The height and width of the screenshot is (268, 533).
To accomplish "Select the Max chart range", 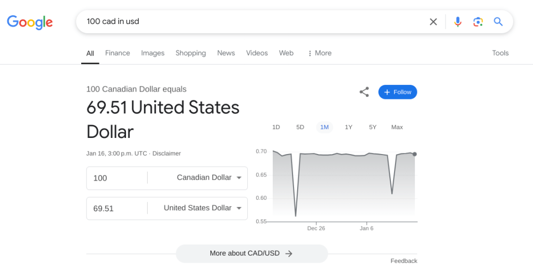I will tap(397, 127).
